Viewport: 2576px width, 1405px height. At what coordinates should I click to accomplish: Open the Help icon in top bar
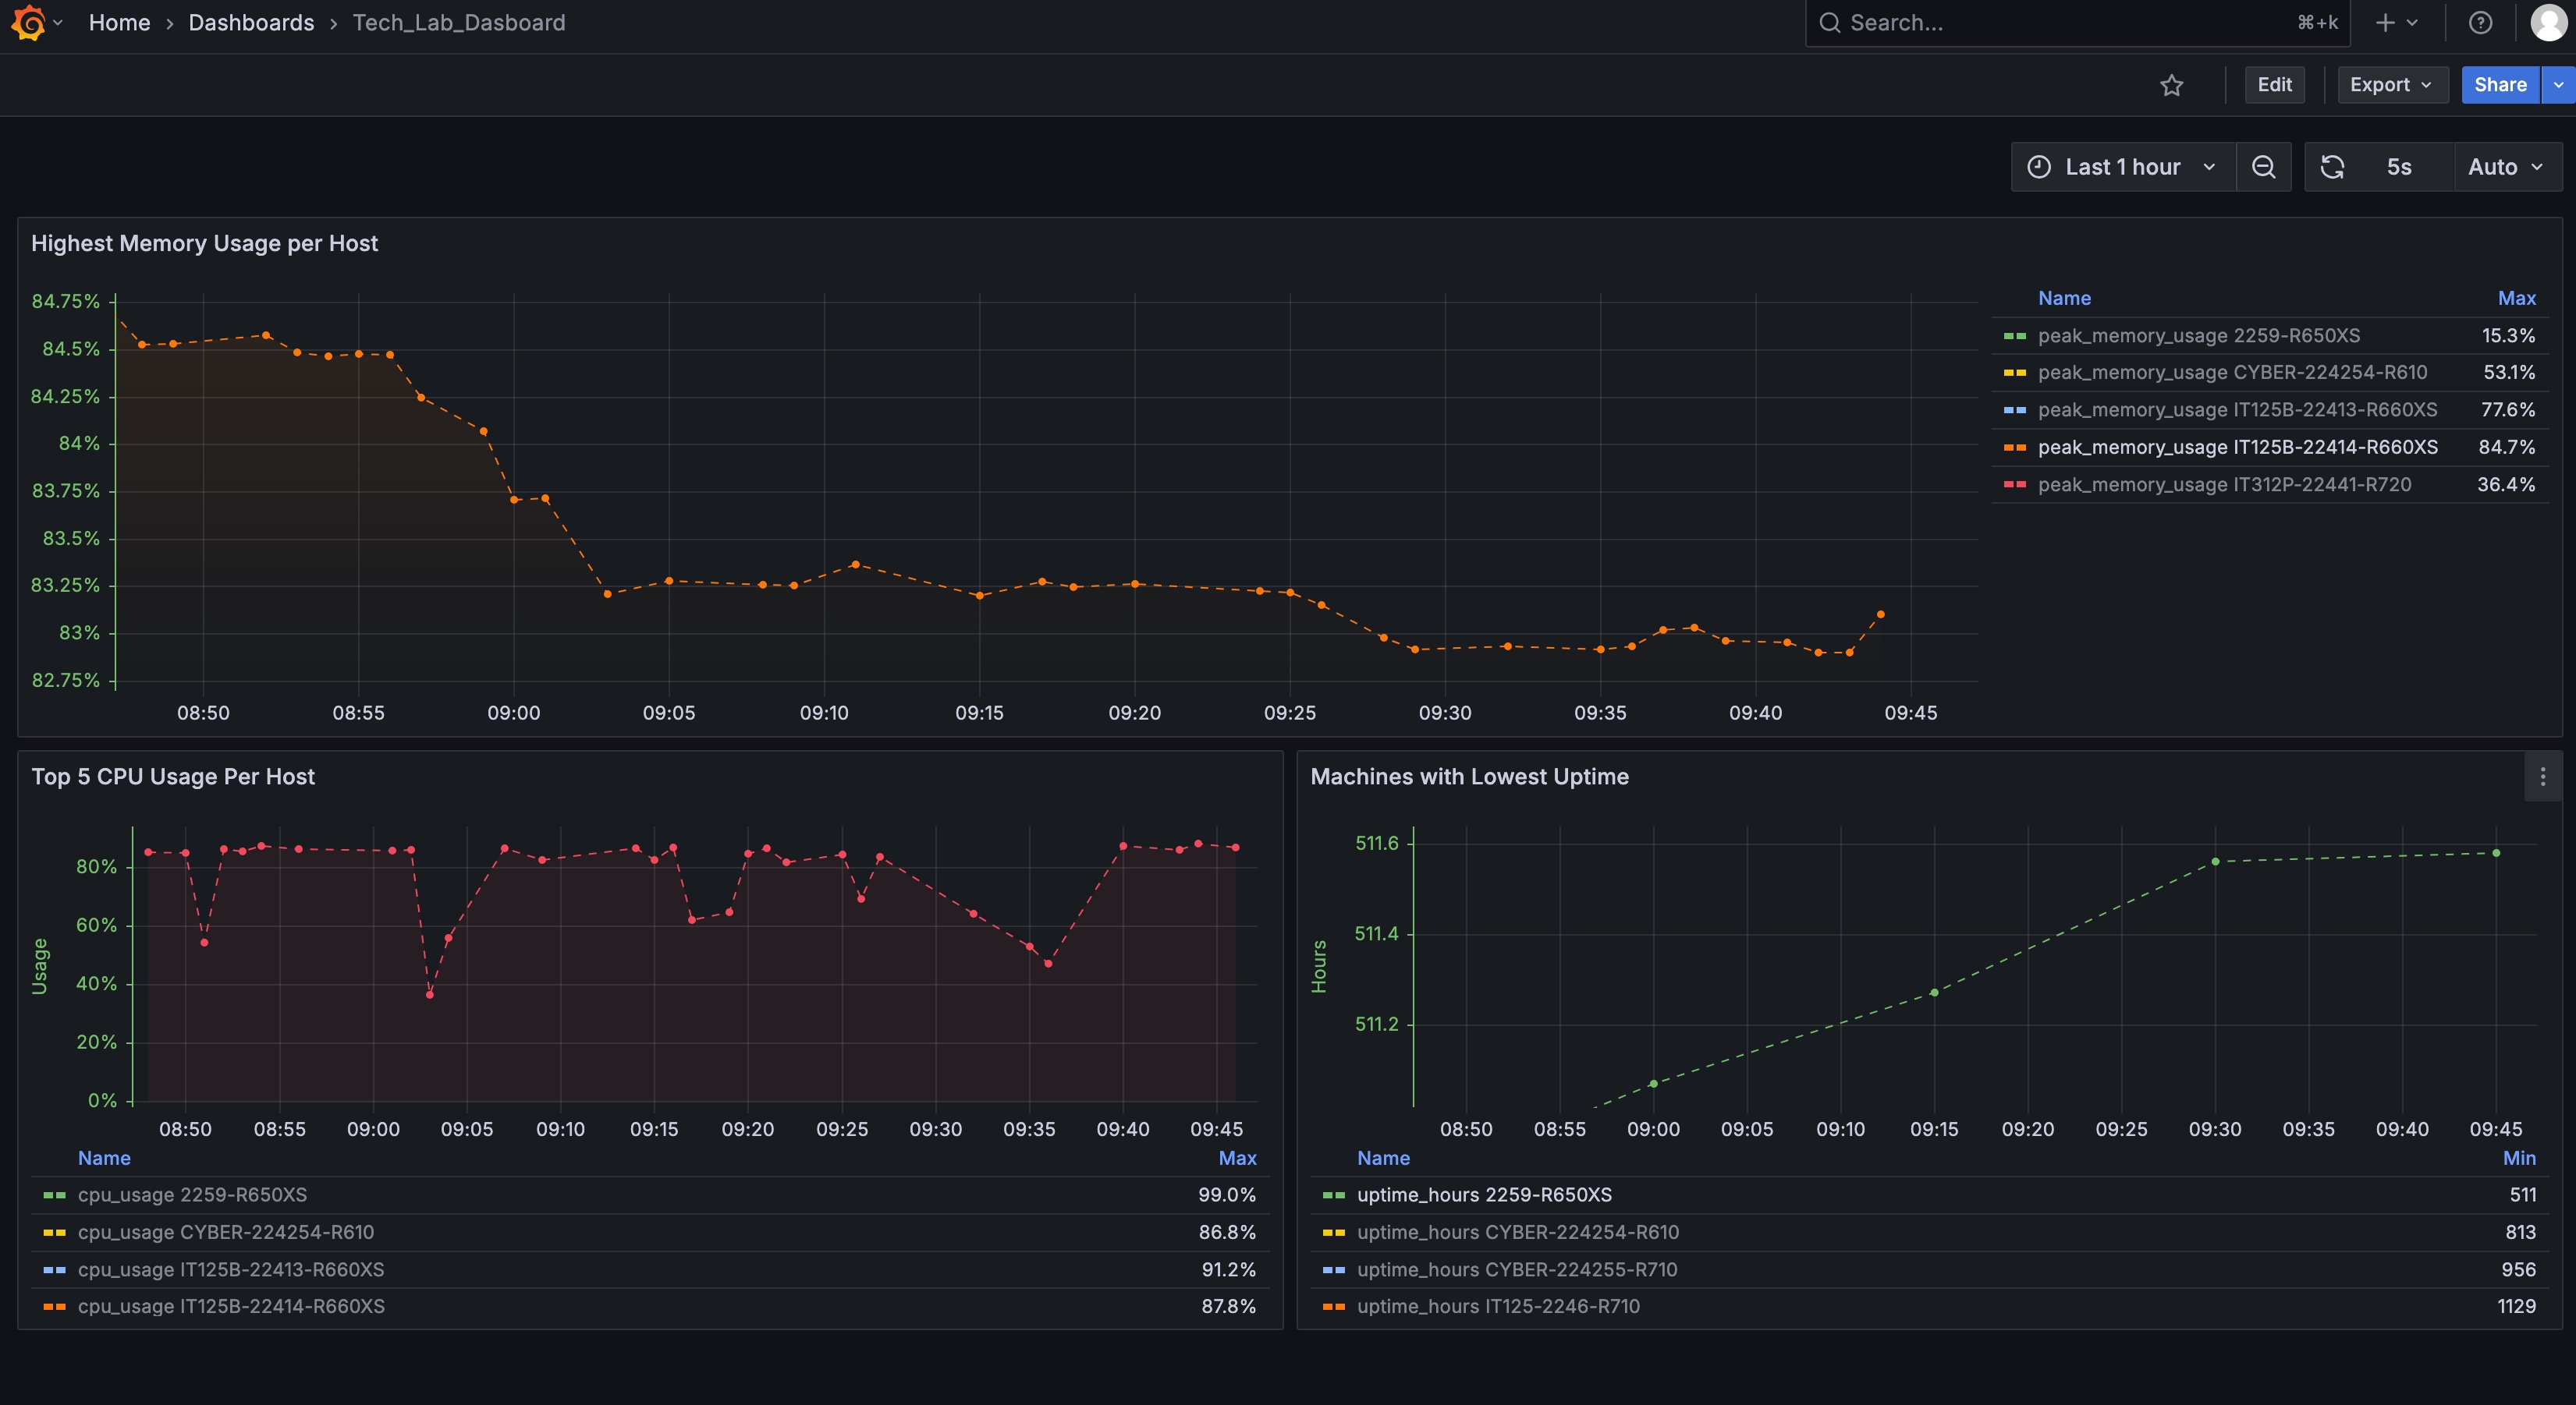[x=2480, y=22]
